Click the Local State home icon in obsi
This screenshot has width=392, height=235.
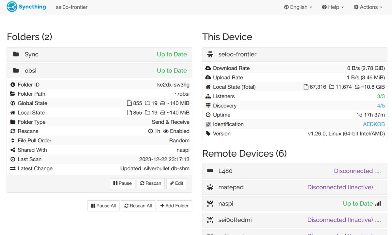(x=13, y=113)
